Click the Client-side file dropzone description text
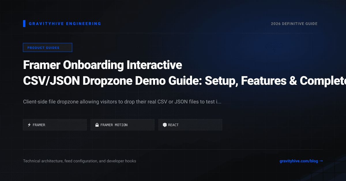346x181 pixels. pos(122,102)
